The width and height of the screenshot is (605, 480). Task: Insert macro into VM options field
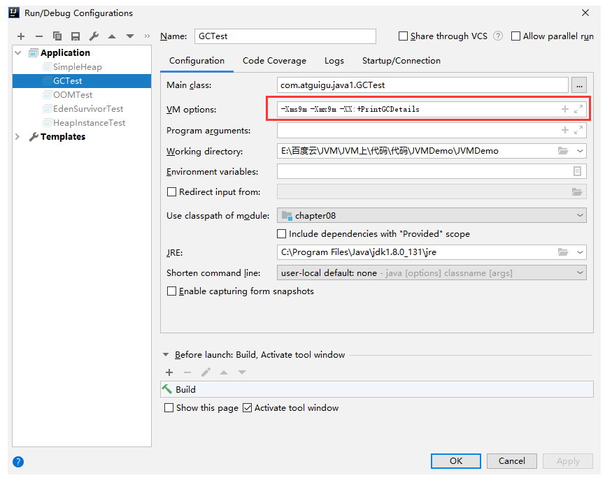tap(565, 109)
